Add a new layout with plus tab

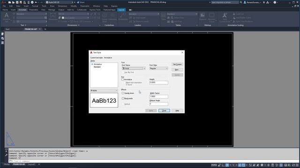39,164
